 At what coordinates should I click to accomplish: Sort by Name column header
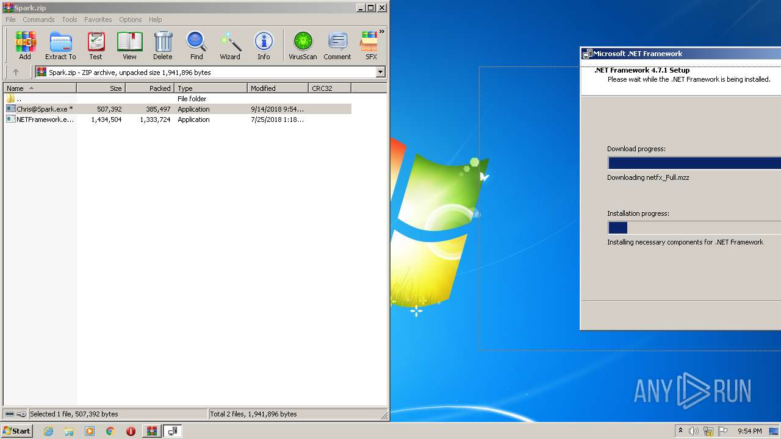click(40, 88)
